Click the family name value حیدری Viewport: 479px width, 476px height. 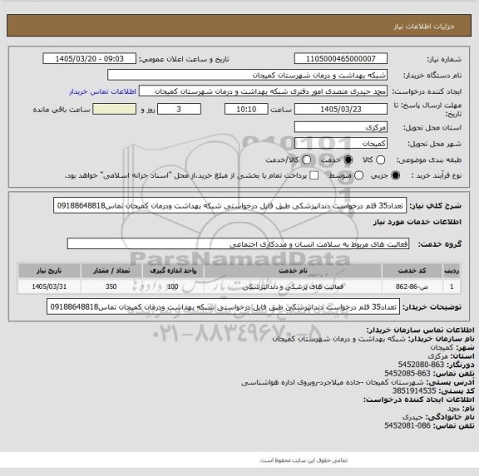coord(412,417)
